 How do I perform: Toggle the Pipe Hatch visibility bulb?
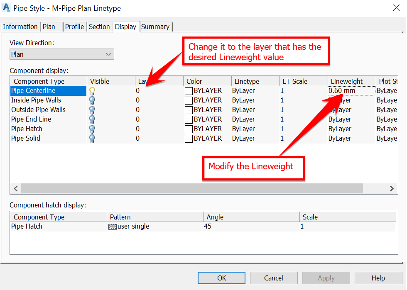91,129
